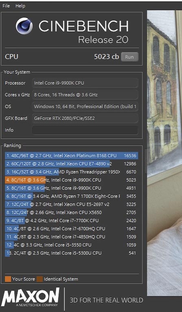Click the Cinebench sphere logo
The image size is (182, 312).
(24, 26)
